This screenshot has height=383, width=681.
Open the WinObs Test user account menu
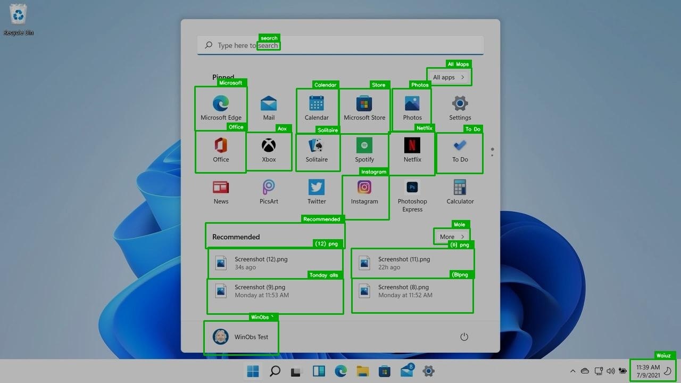(x=241, y=337)
